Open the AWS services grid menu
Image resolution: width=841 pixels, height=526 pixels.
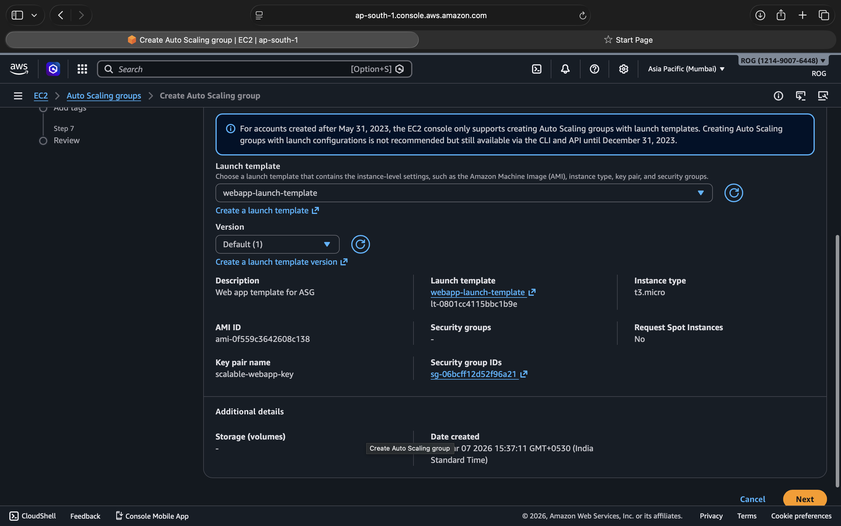[x=82, y=69]
